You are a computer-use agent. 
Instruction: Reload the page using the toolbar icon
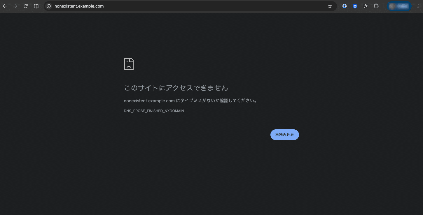pos(26,6)
